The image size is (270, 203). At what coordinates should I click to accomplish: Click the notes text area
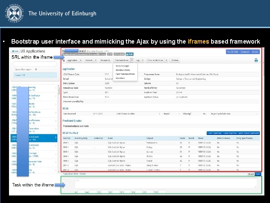[x=166, y=183]
